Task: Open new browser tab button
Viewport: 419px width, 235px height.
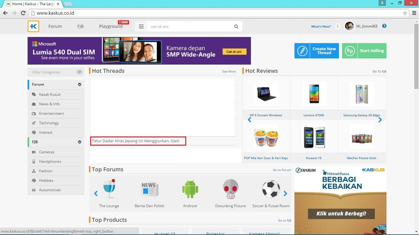Action: tap(68, 4)
